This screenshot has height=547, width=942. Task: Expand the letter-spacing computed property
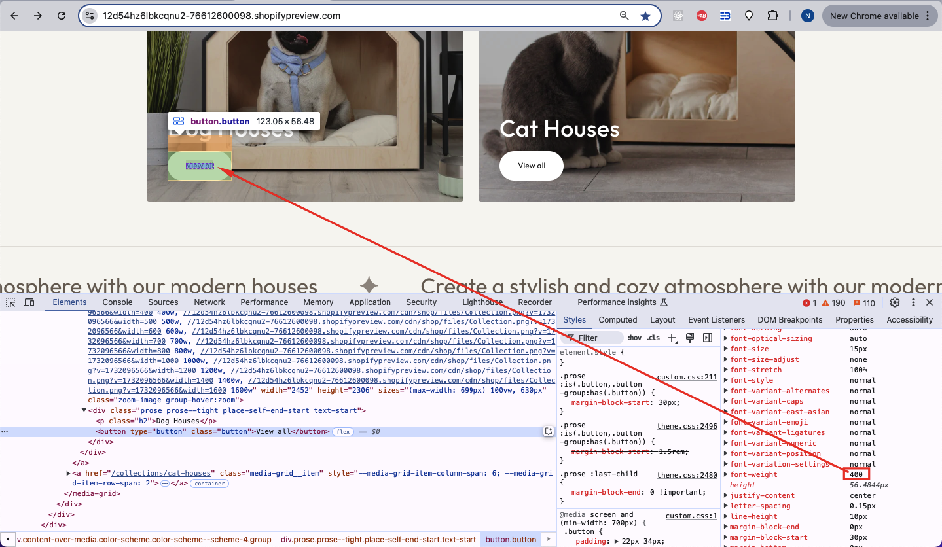[725, 506]
